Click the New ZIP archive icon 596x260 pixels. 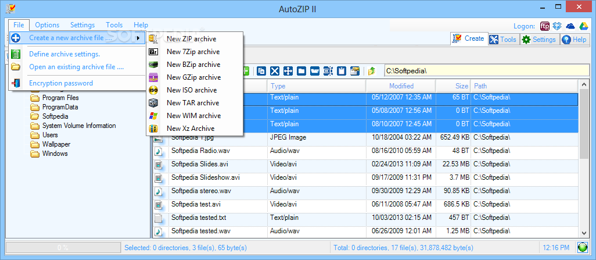tap(153, 39)
